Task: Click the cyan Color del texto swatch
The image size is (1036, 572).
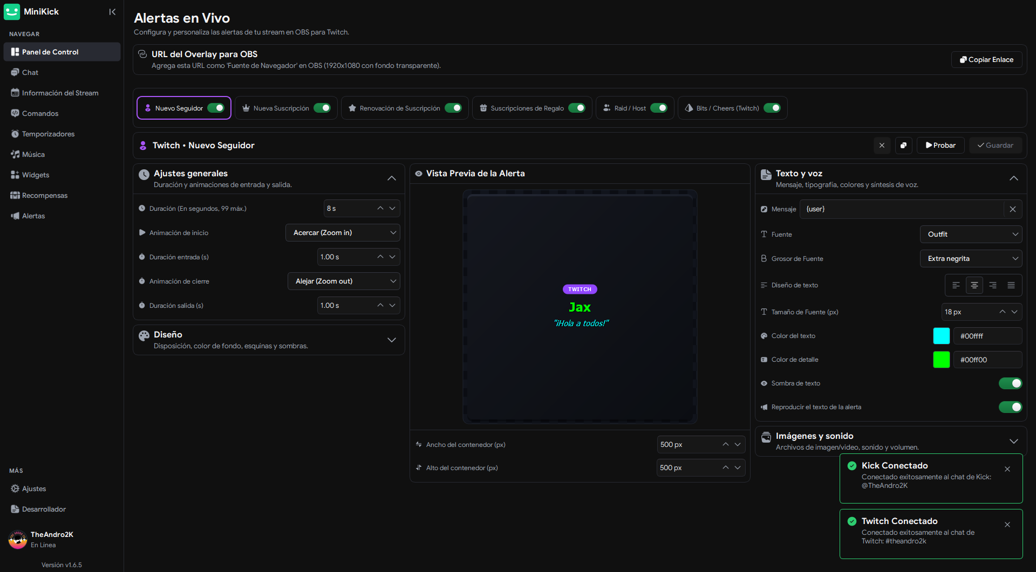Action: pos(941,336)
